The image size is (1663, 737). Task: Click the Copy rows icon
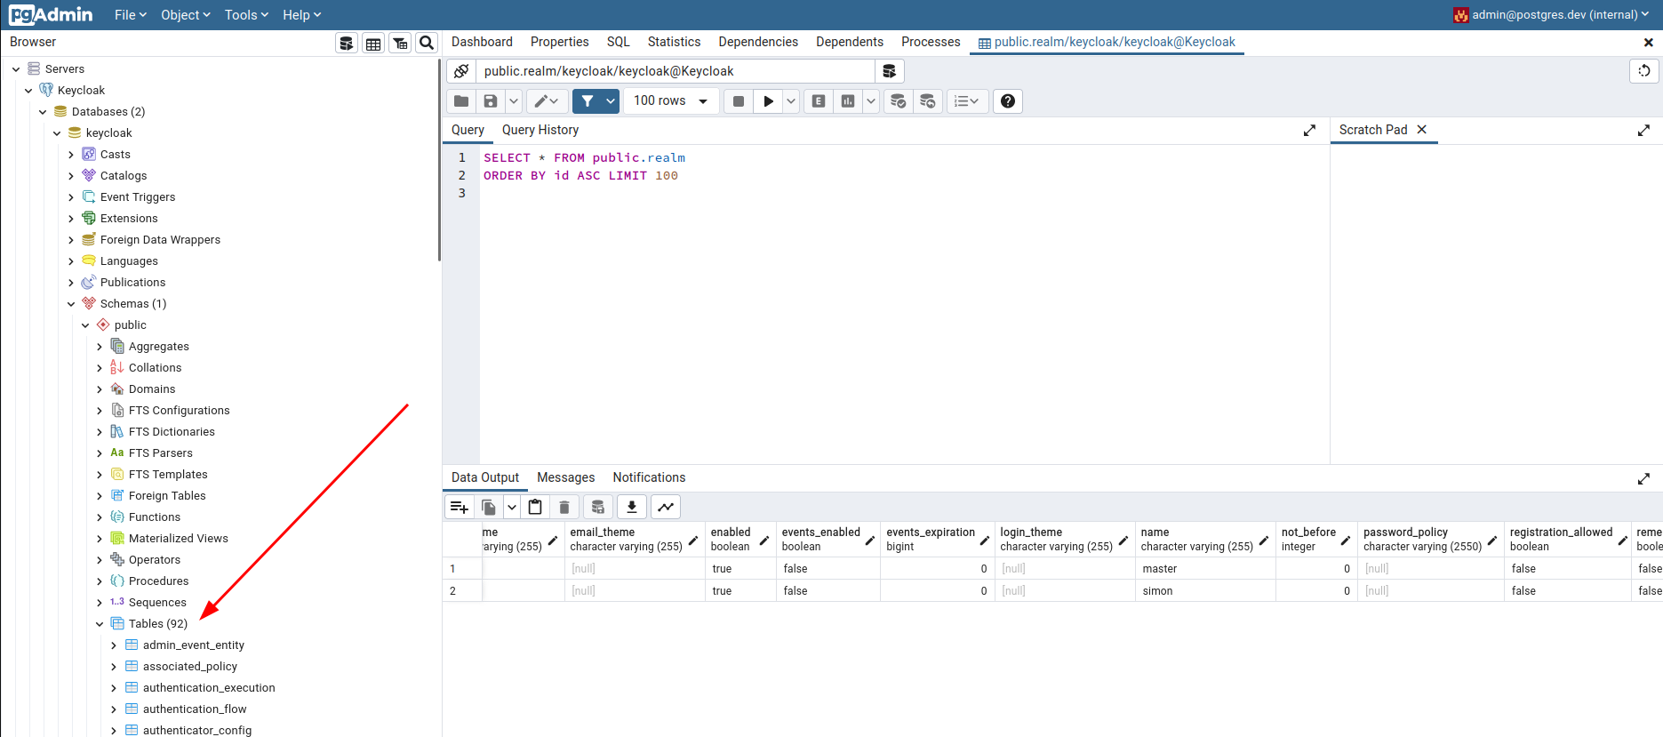489,507
